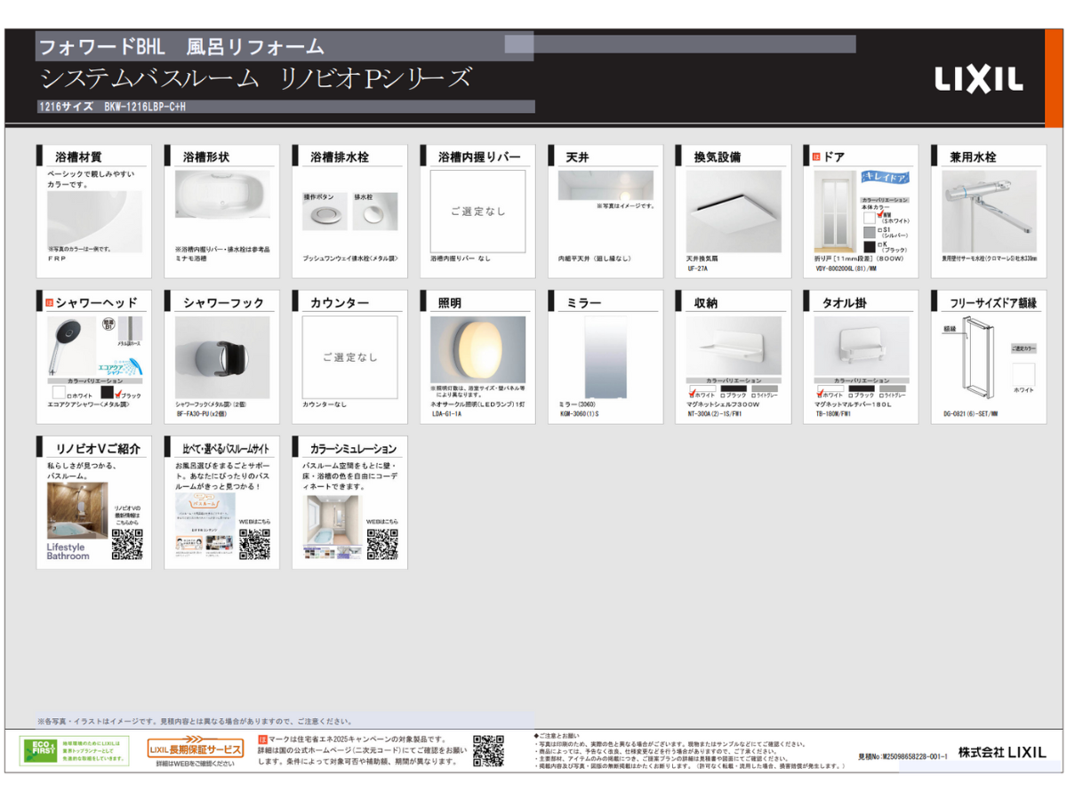The height and width of the screenshot is (800, 1067).
Task: Click the LIXIL長期保証サービス button
Action: coord(195,749)
